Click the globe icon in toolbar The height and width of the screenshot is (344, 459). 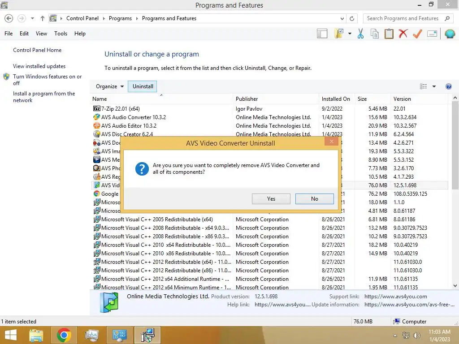(450, 34)
